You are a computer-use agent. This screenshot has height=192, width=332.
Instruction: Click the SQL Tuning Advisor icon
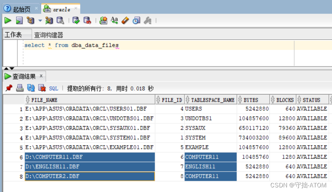60,20
